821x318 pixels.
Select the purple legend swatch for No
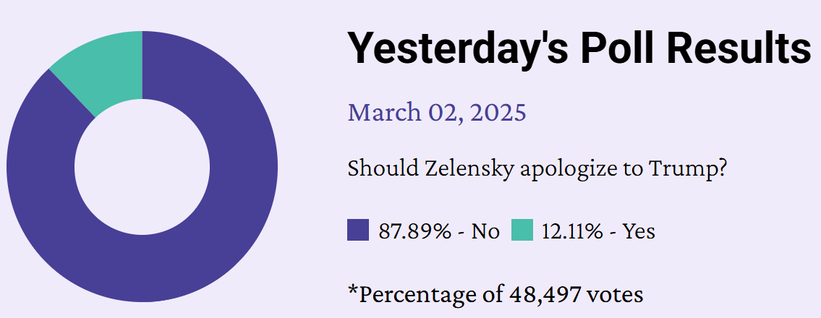(x=358, y=230)
